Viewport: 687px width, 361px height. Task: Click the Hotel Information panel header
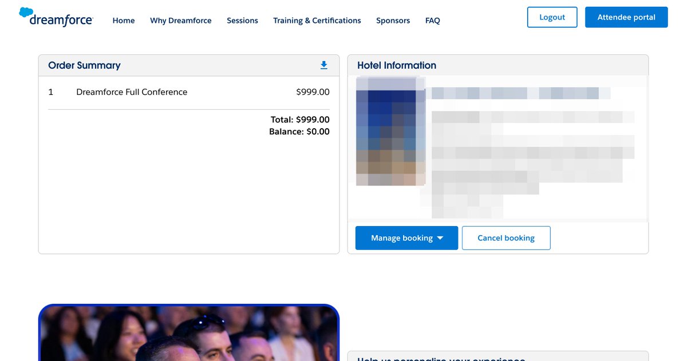pos(397,65)
